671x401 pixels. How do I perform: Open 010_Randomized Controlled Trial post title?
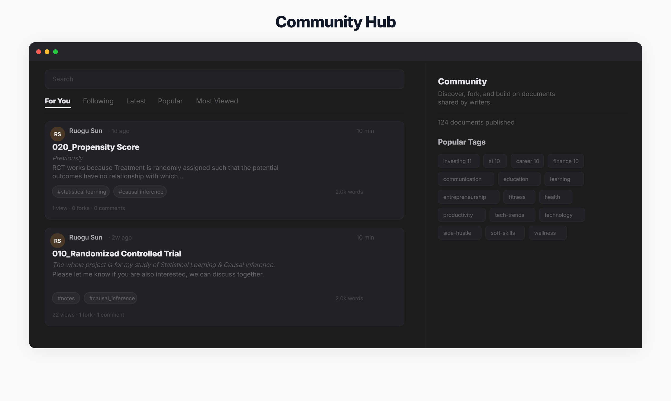(117, 254)
